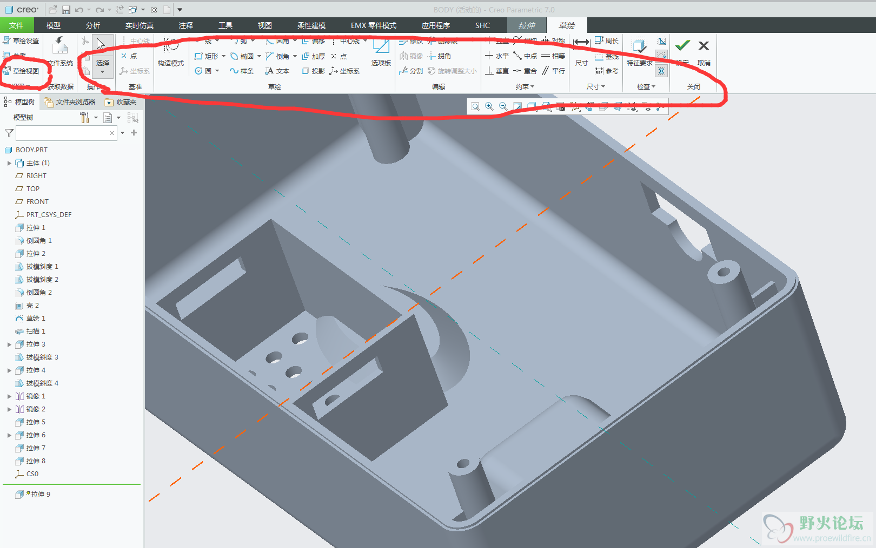Toggle the bottom highlighted diagnostic icon in Inspect group
Image resolution: width=876 pixels, height=548 pixels.
(661, 71)
